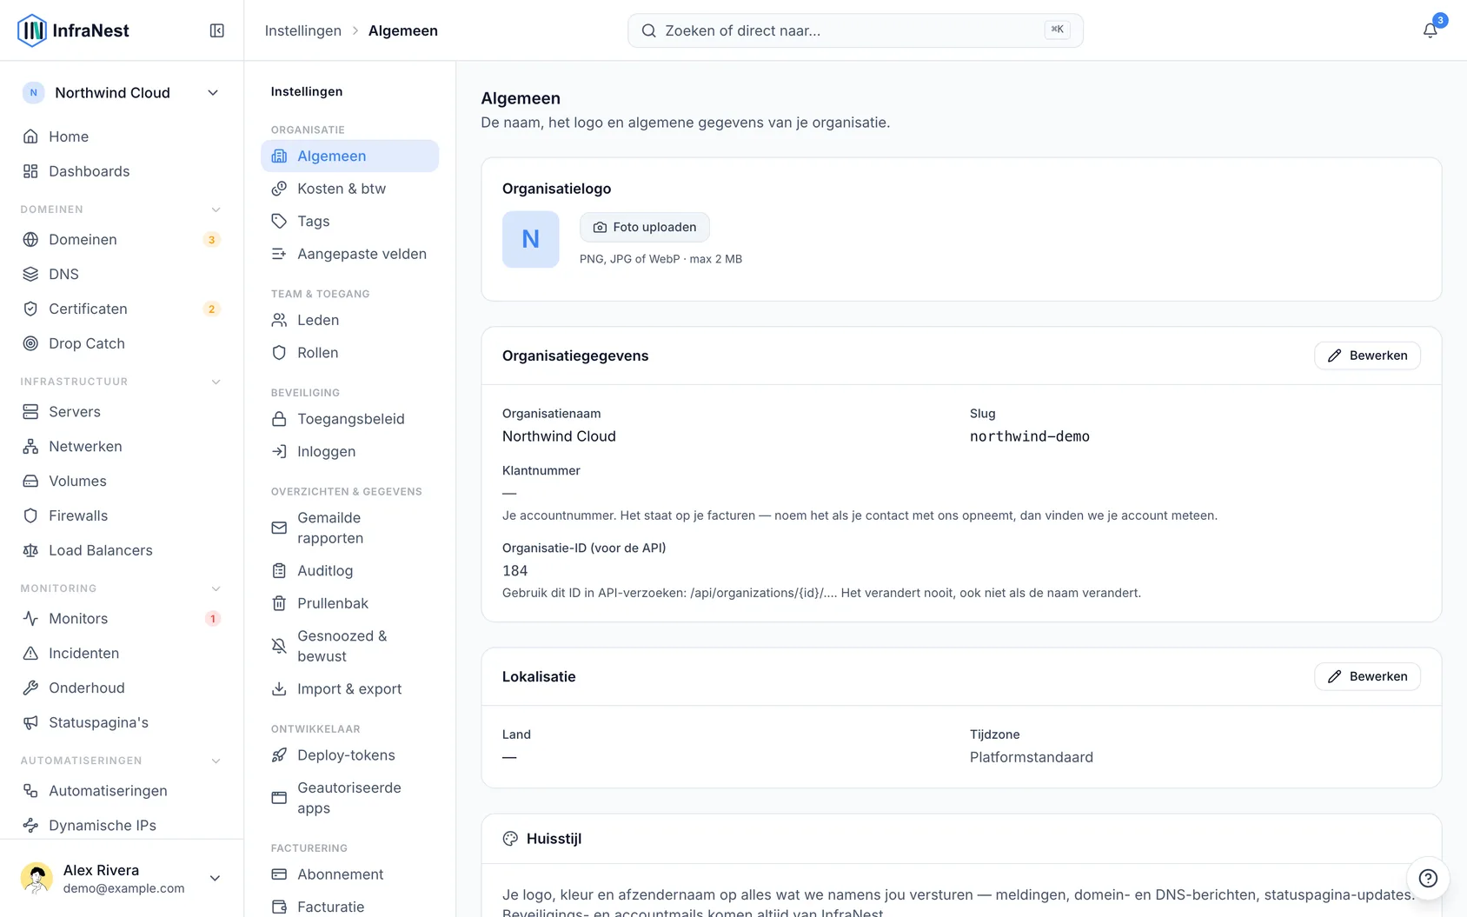1467x917 pixels.
Task: Open Toegangsbeleid settings
Action: tap(349, 419)
